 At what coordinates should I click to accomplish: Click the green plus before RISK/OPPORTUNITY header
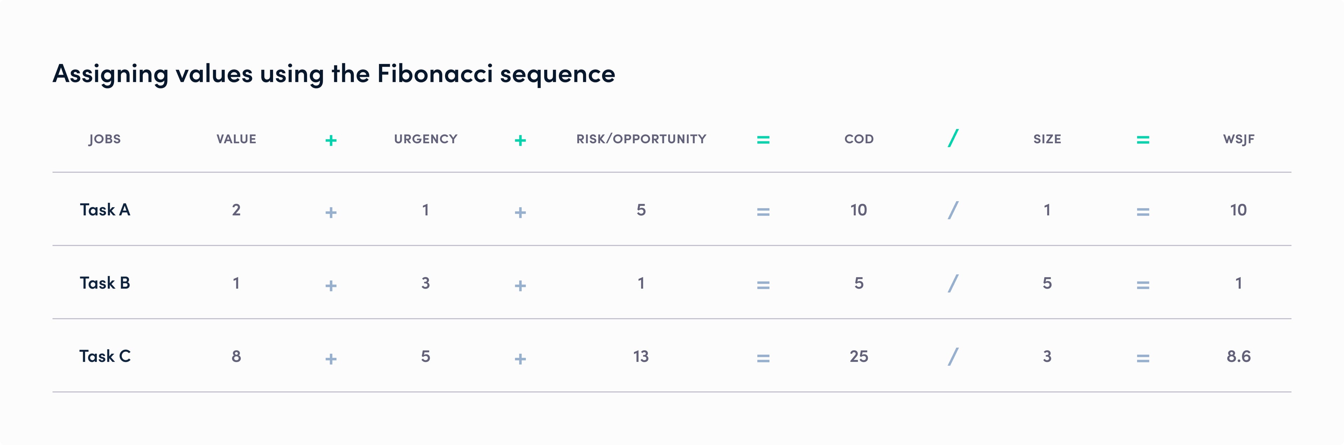tap(520, 140)
